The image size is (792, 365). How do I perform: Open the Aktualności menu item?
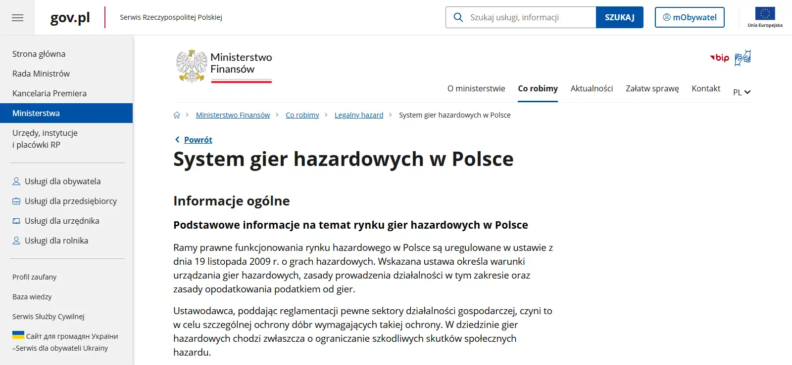click(x=592, y=88)
